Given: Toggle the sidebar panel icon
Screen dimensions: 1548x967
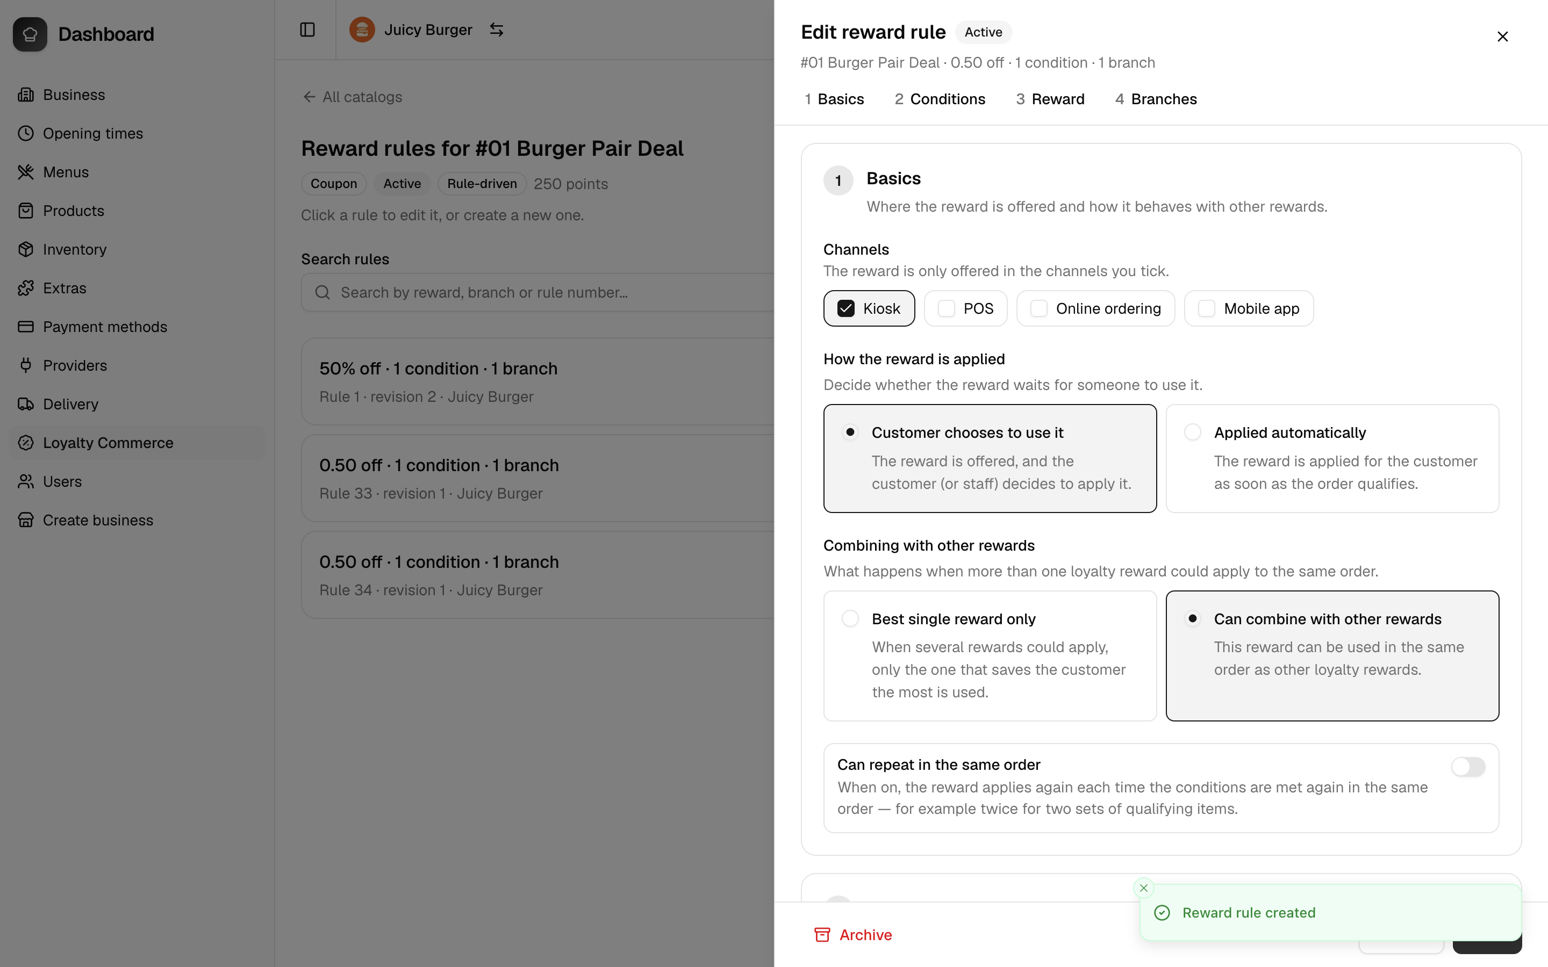Looking at the screenshot, I should (x=307, y=30).
